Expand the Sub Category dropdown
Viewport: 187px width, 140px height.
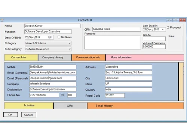tap(70, 49)
